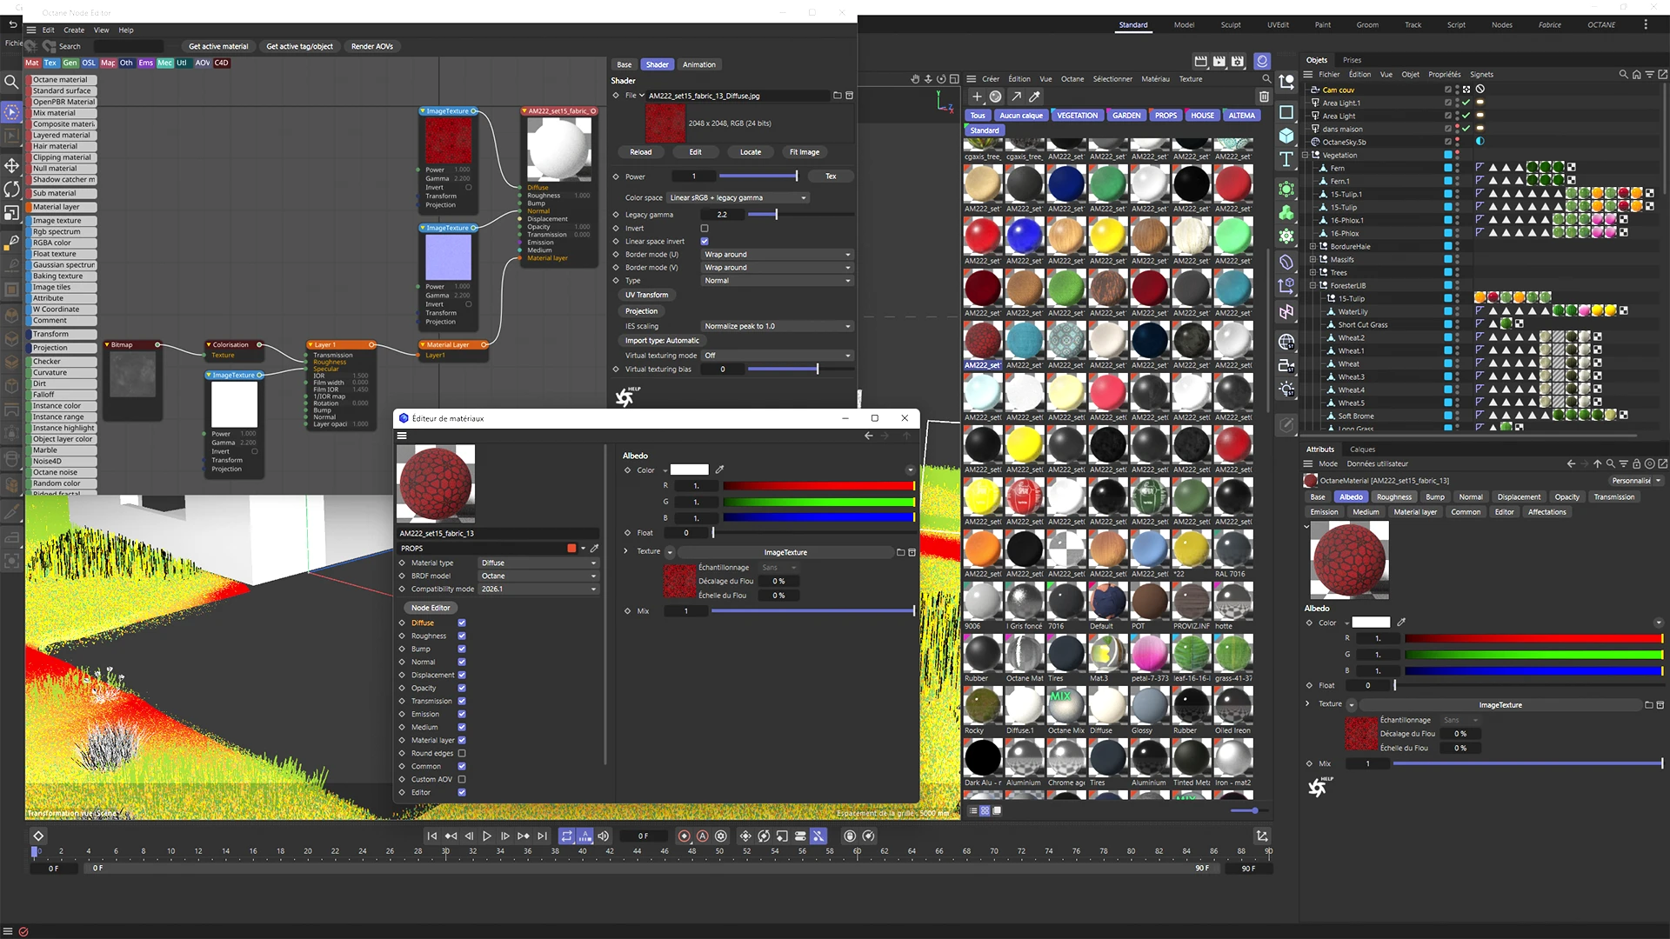Click the trash icon in material manager
Screen dimensions: 1670x939
(1264, 97)
